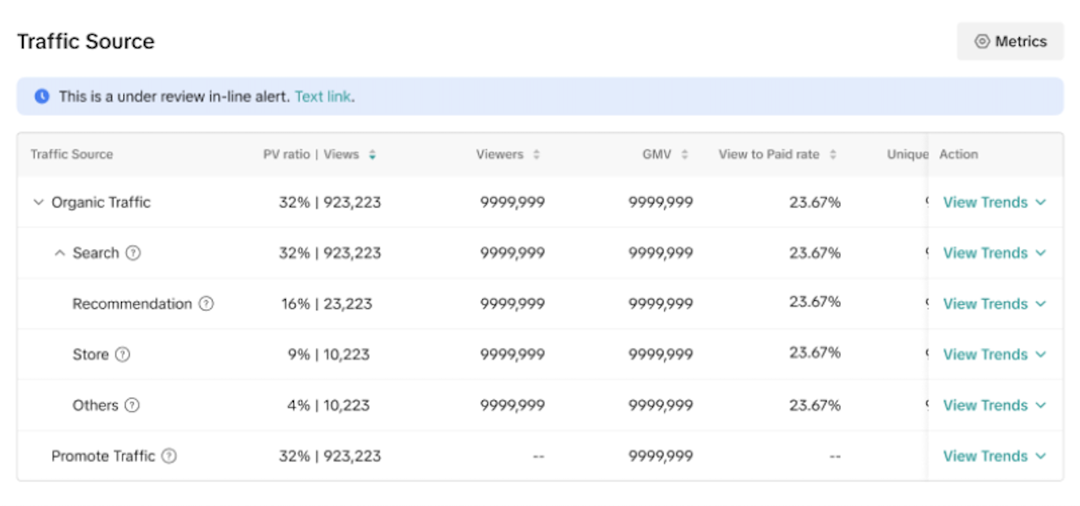Click the clock icon in the alert banner
The height and width of the screenshot is (506, 1080).
[x=41, y=96]
